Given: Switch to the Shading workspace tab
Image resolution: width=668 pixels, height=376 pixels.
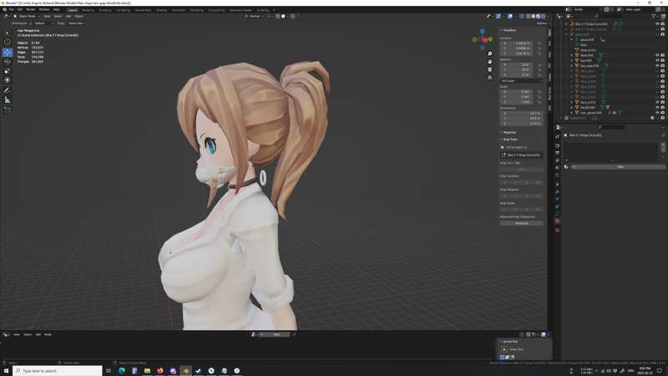Looking at the screenshot, I should pyautogui.click(x=161, y=10).
